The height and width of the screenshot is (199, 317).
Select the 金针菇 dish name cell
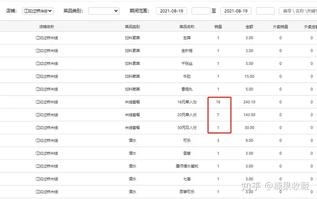(x=187, y=51)
